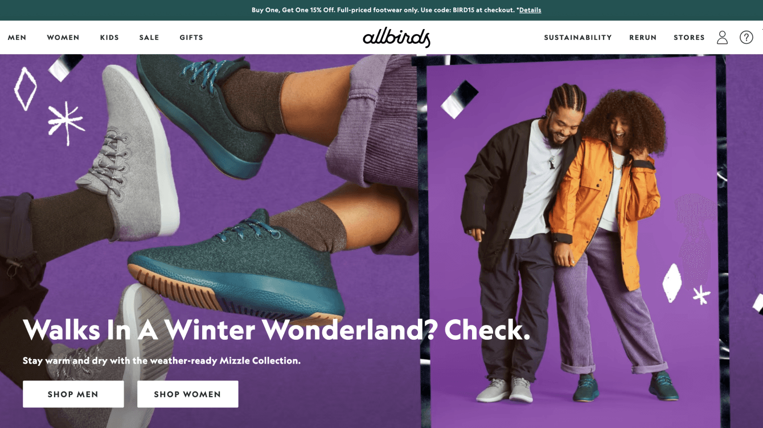763x428 pixels.
Task: Click the Winter Wonderland headline
Action: click(277, 329)
